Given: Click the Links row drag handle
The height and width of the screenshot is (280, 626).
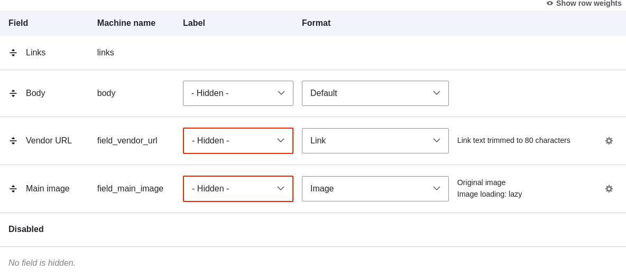Looking at the screenshot, I should (13, 53).
